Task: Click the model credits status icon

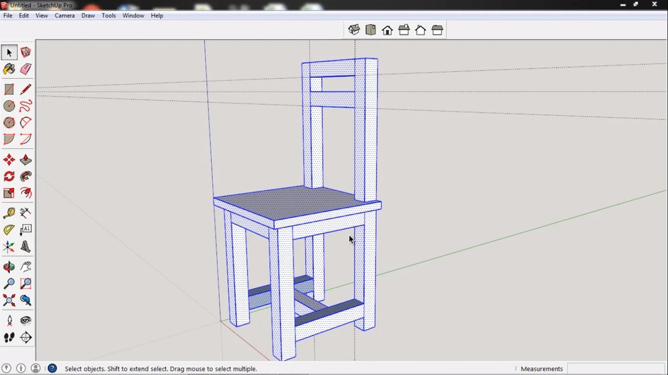Action: [21, 368]
